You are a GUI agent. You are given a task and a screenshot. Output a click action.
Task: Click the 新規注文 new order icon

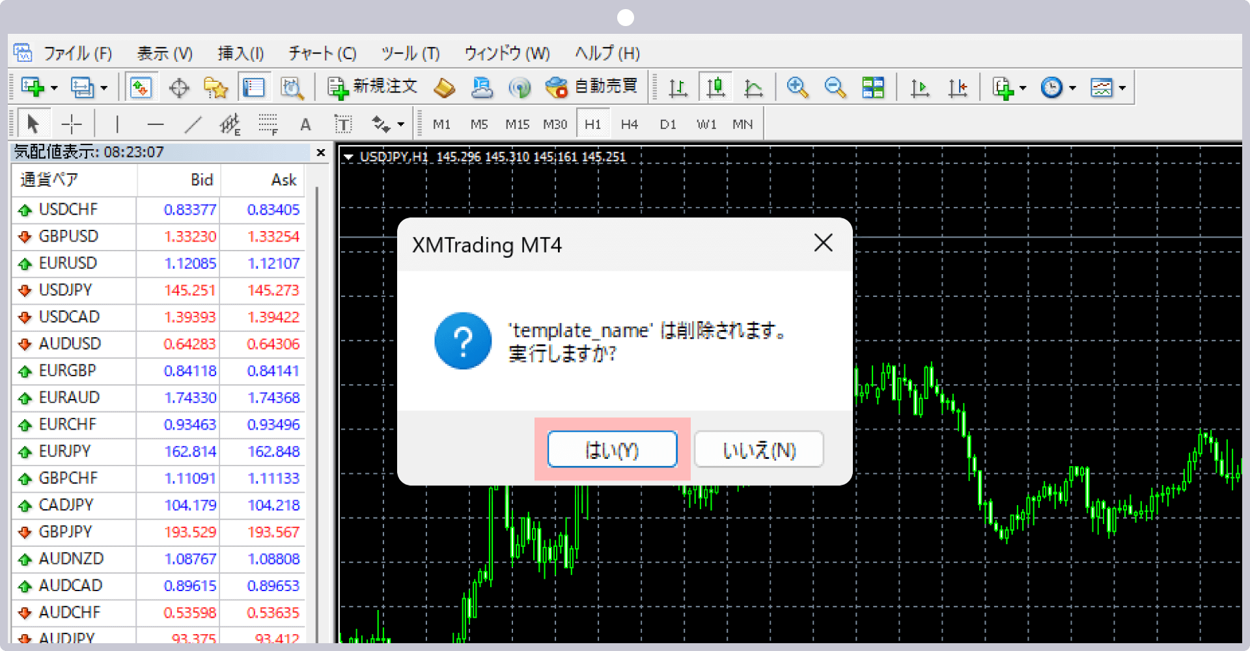point(372,87)
